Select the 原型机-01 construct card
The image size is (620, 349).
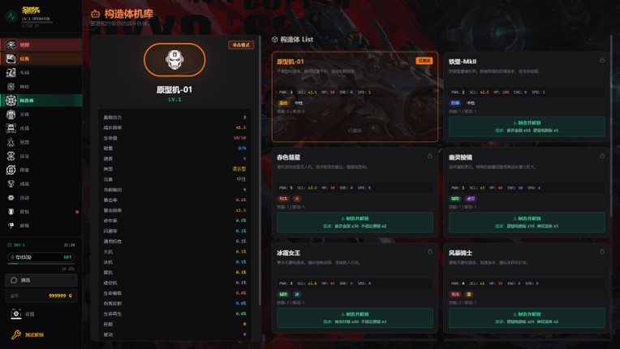coord(355,97)
